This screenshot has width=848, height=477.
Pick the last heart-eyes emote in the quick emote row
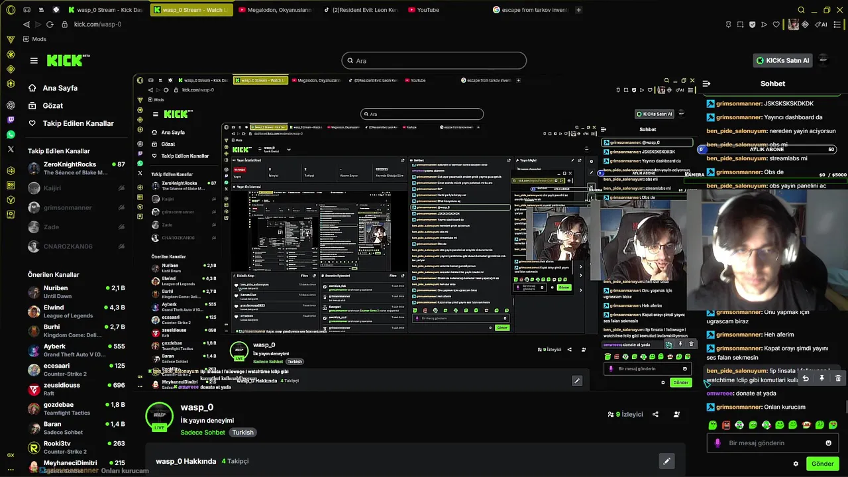coord(833,425)
